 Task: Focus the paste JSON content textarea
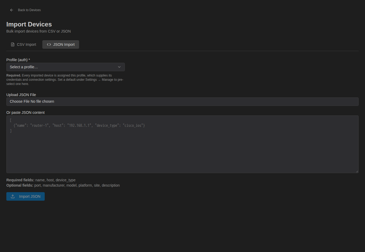pos(182,144)
